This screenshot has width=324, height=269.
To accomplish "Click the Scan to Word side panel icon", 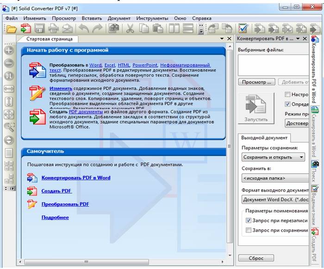I will 315,110.
